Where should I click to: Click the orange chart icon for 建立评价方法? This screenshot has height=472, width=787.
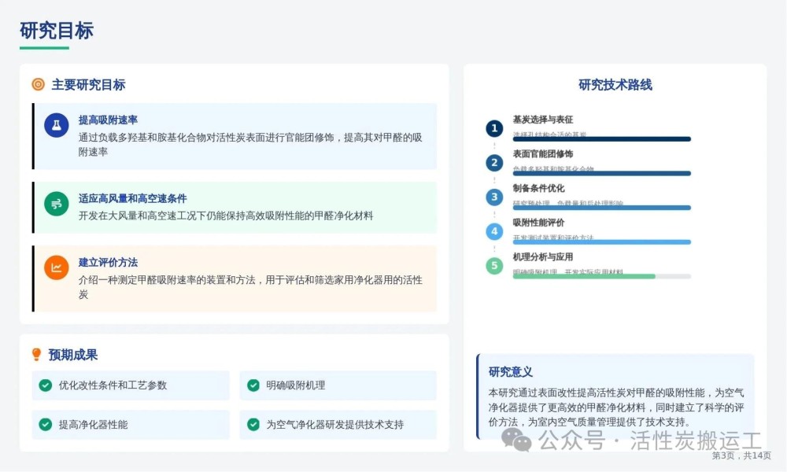(x=57, y=267)
